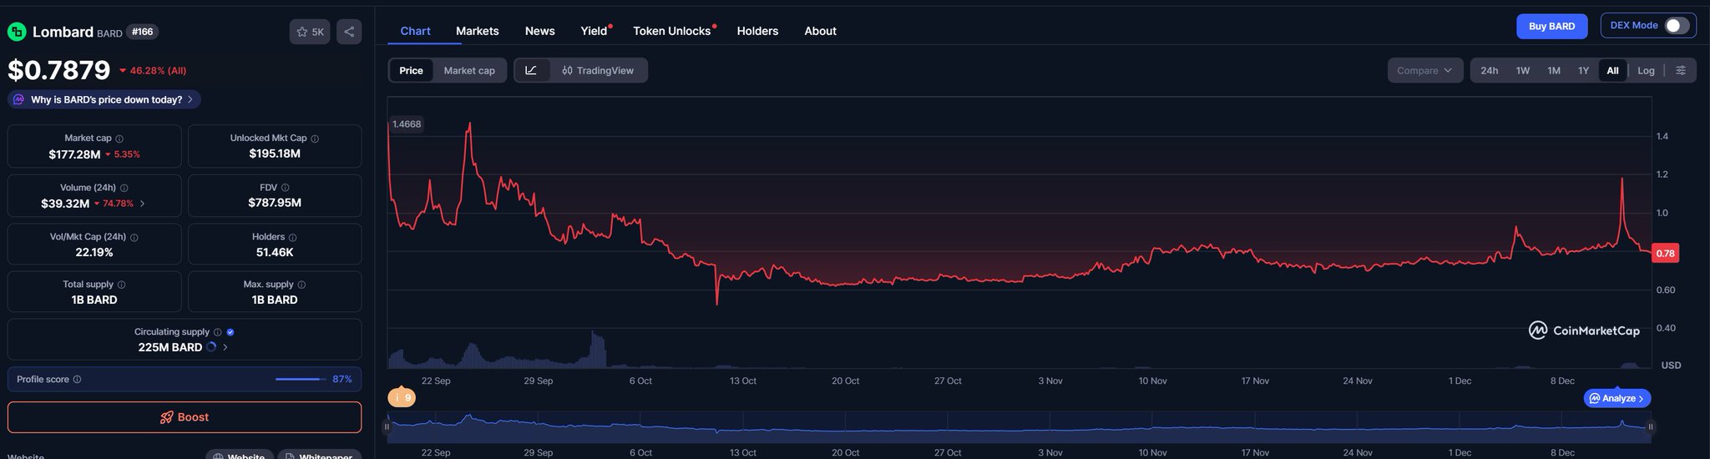Open the About tab

pos(820,31)
